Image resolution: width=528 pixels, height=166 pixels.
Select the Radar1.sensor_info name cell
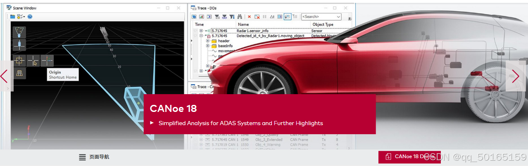point(252,31)
